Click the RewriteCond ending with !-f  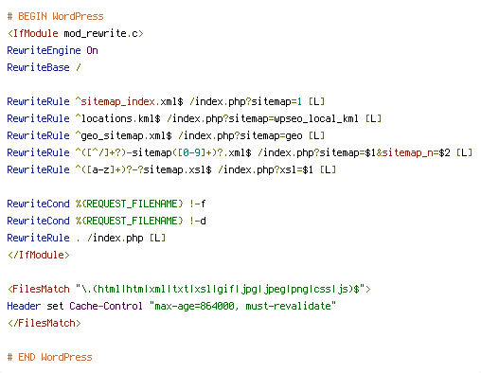(106, 204)
